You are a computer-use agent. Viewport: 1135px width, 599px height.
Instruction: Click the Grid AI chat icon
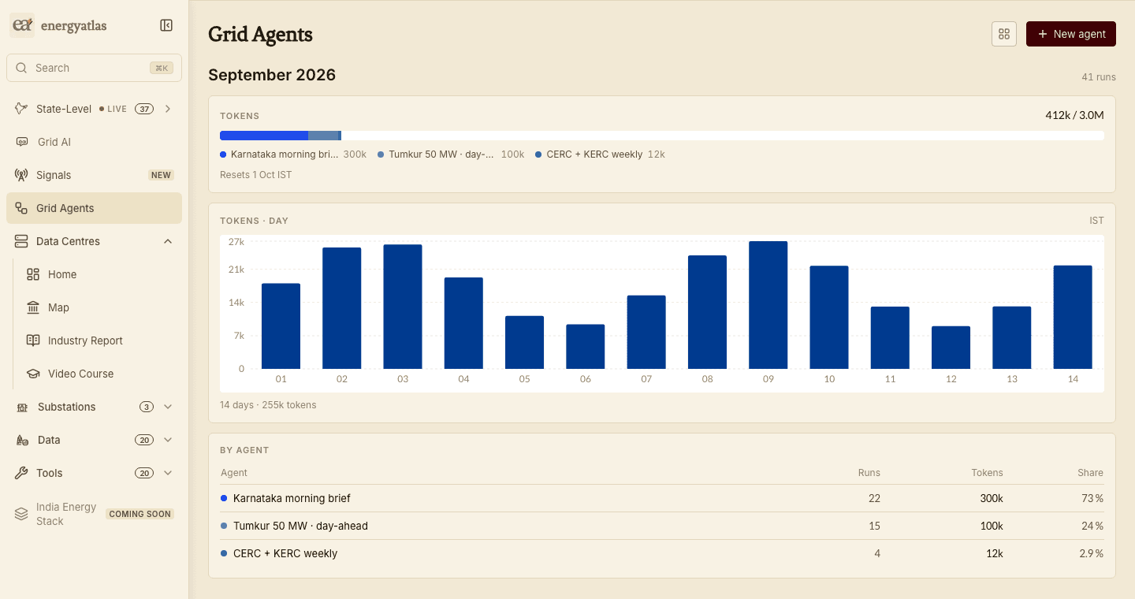click(x=22, y=142)
